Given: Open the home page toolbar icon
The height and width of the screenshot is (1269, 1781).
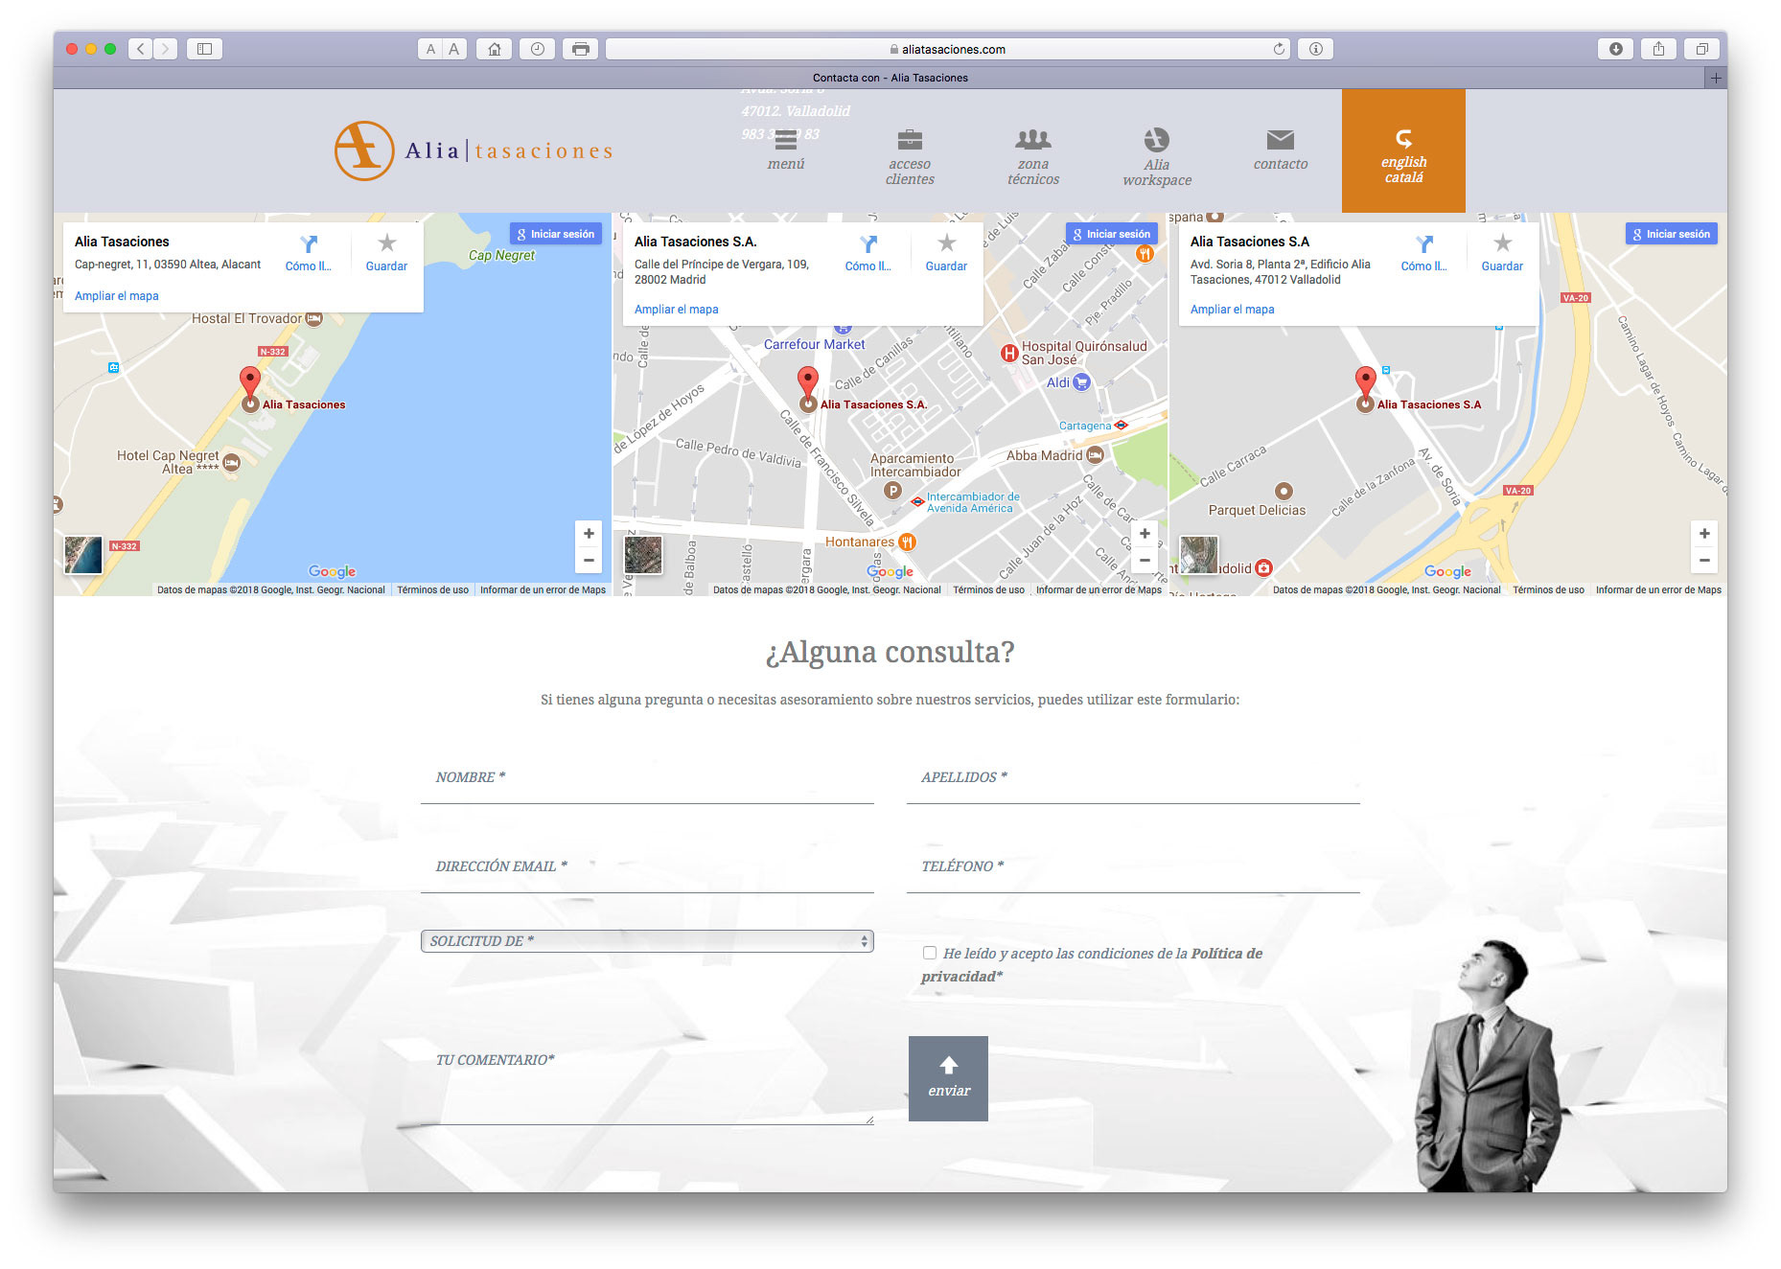Looking at the screenshot, I should pos(495,49).
